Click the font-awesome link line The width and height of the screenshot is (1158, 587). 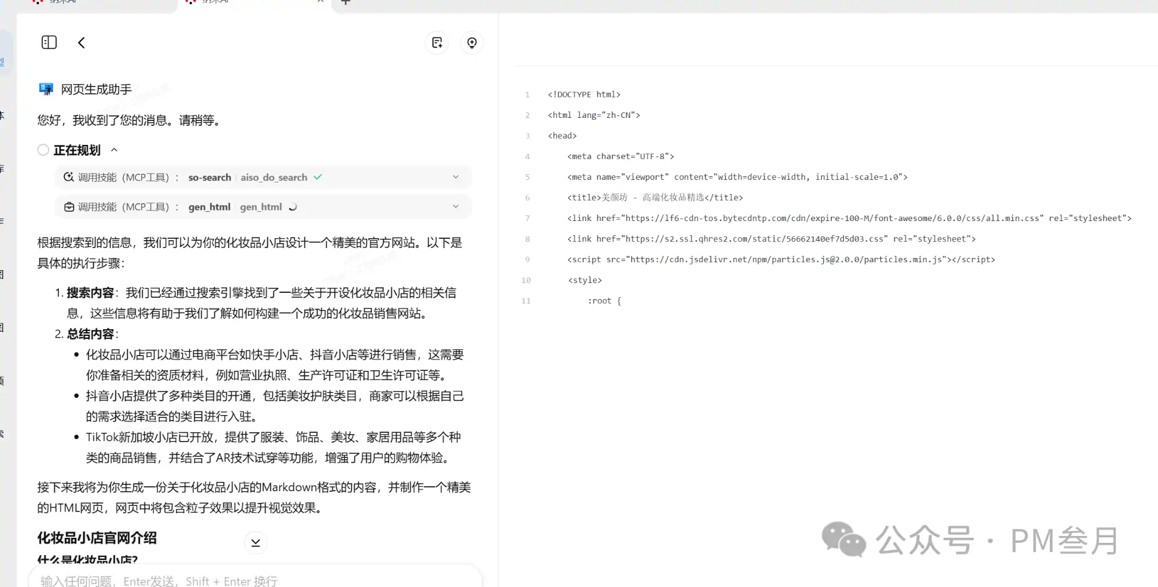click(x=849, y=218)
